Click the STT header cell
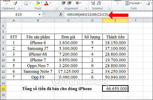The image size is (153, 100). [x=14, y=37]
